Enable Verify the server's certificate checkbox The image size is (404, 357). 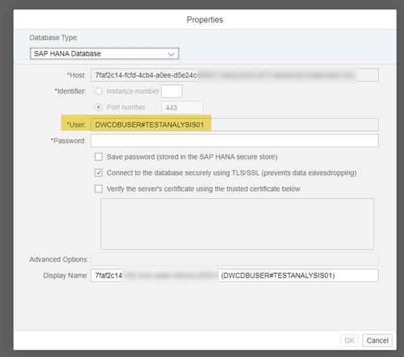[98, 189]
